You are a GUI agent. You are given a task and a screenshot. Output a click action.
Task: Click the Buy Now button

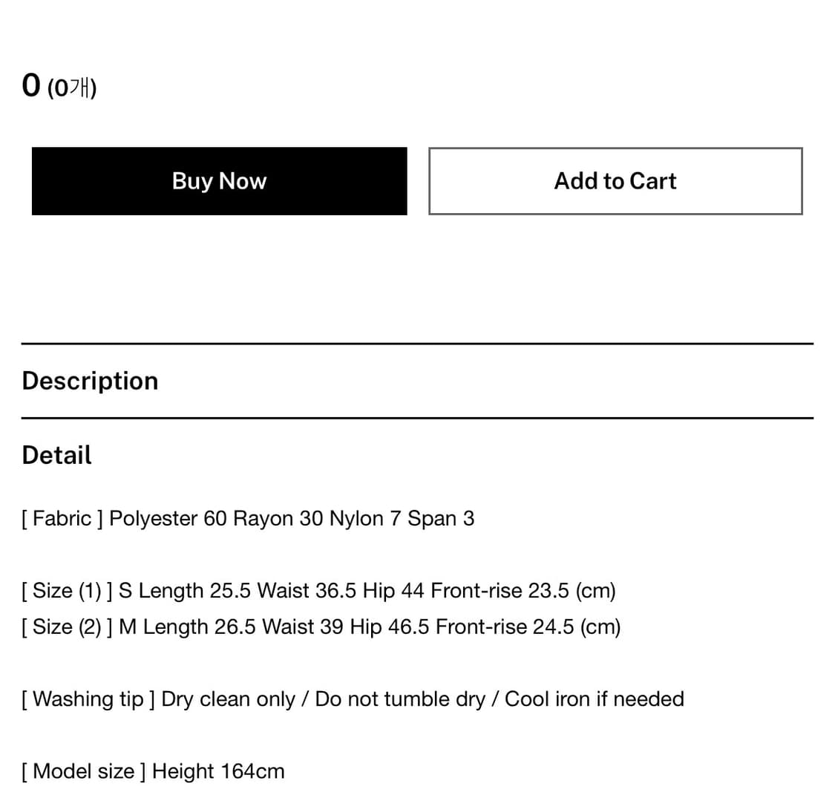pos(219,181)
